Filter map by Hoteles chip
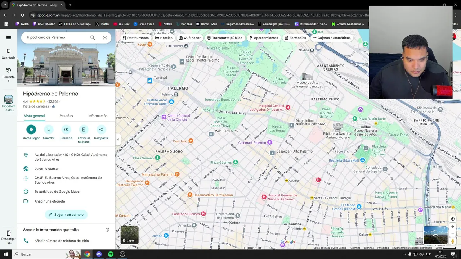The width and height of the screenshot is (461, 259). click(164, 38)
